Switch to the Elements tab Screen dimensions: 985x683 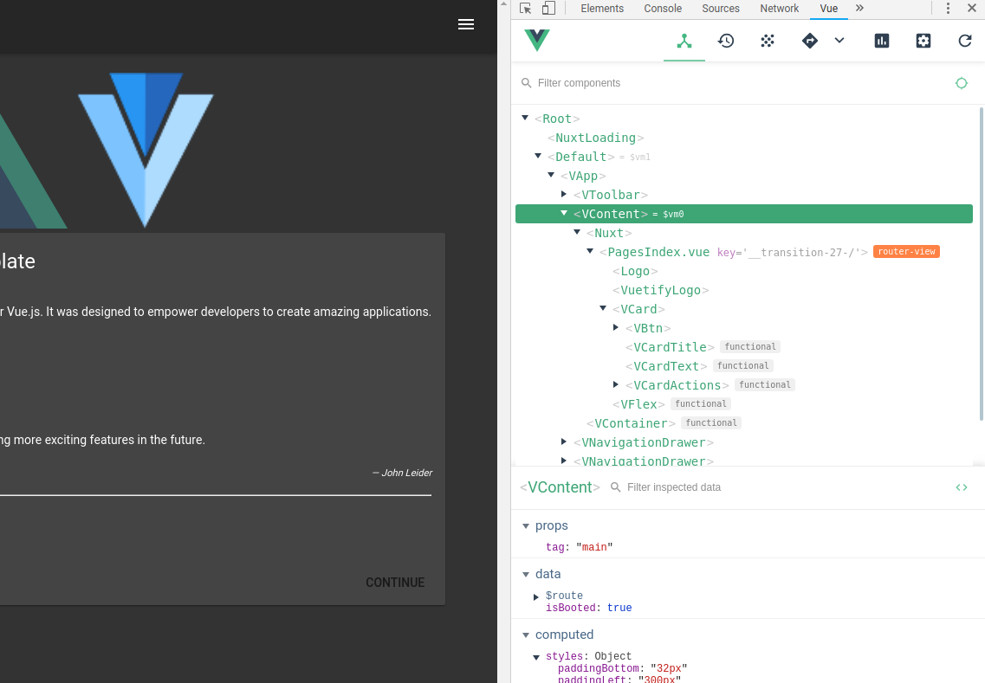(x=602, y=8)
